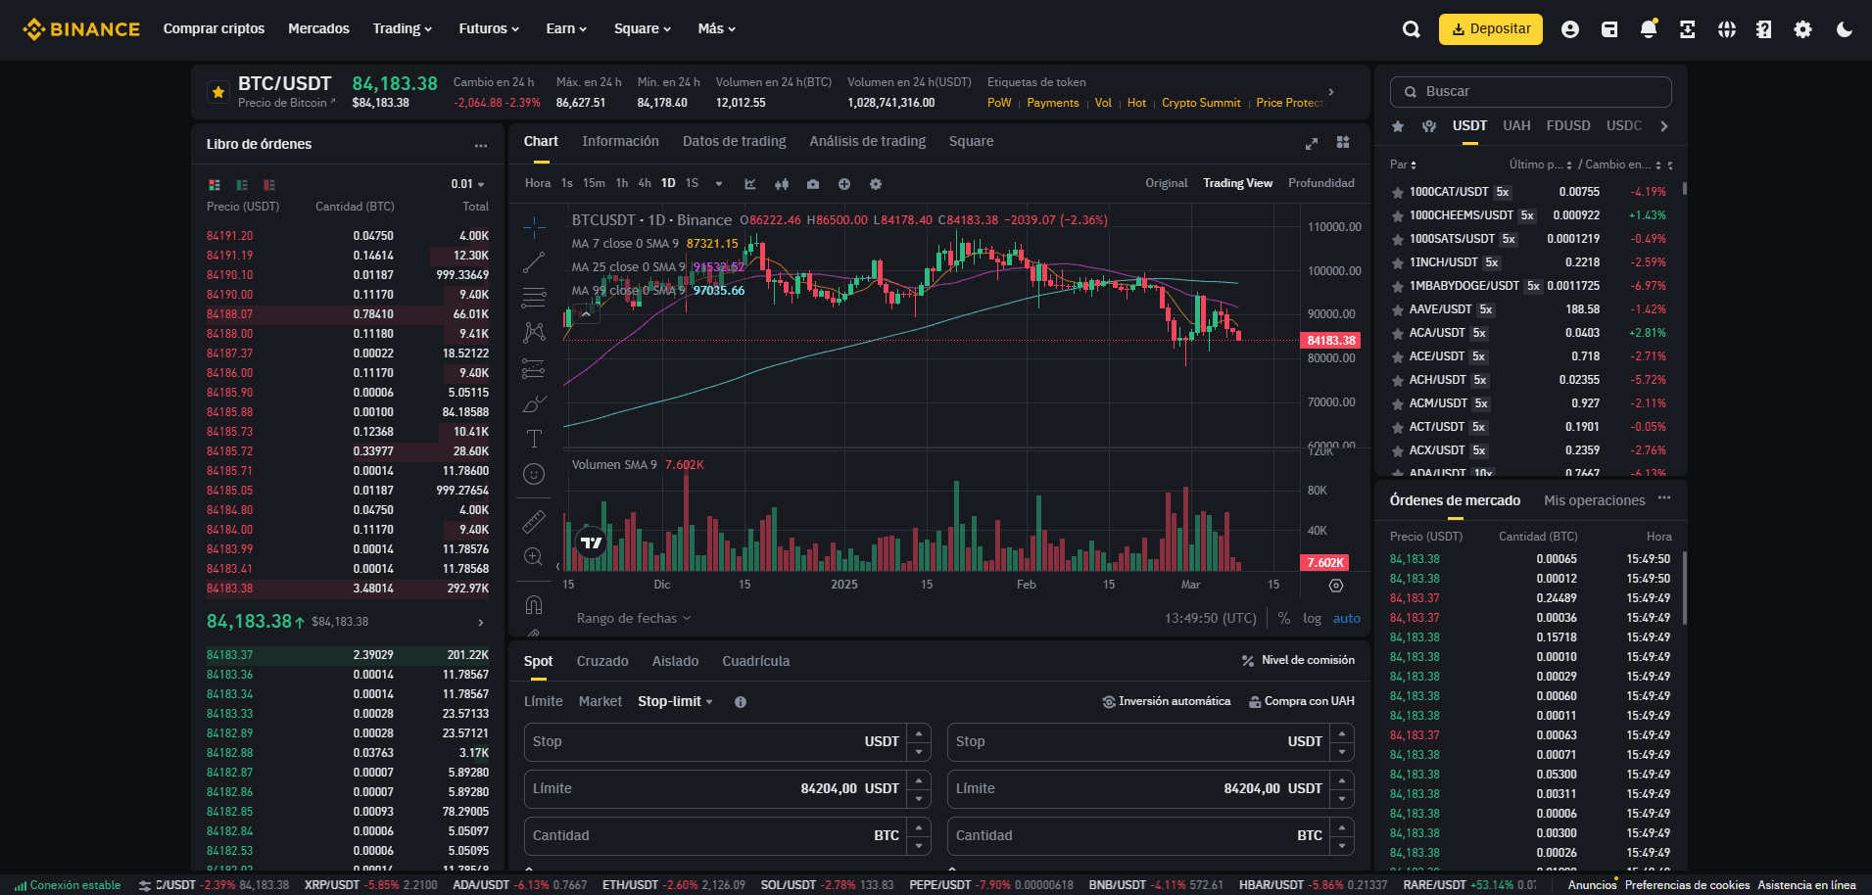
Task: Show only asks in order book view
Action: [269, 185]
